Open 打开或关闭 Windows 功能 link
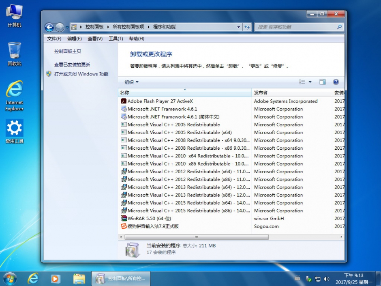The width and height of the screenshot is (381, 286). point(81,74)
